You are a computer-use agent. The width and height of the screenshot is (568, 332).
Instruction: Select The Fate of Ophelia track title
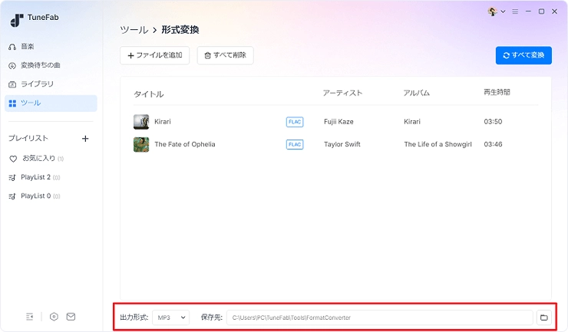coord(185,144)
